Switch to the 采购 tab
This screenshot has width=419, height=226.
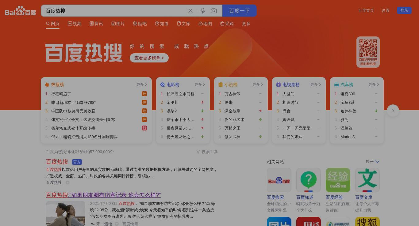click(x=227, y=24)
